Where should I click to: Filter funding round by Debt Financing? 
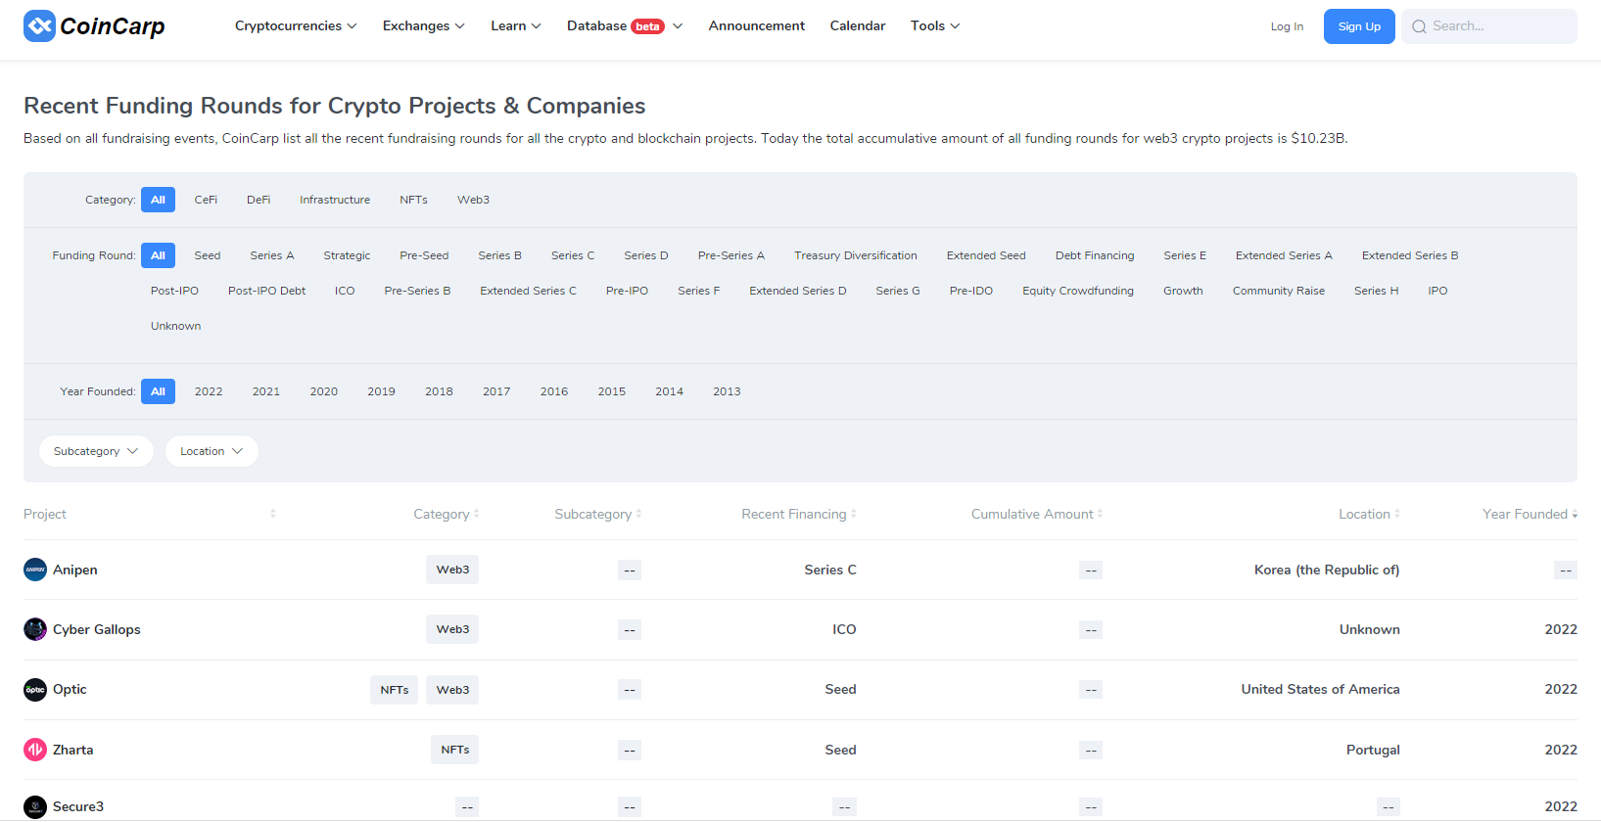(x=1095, y=255)
